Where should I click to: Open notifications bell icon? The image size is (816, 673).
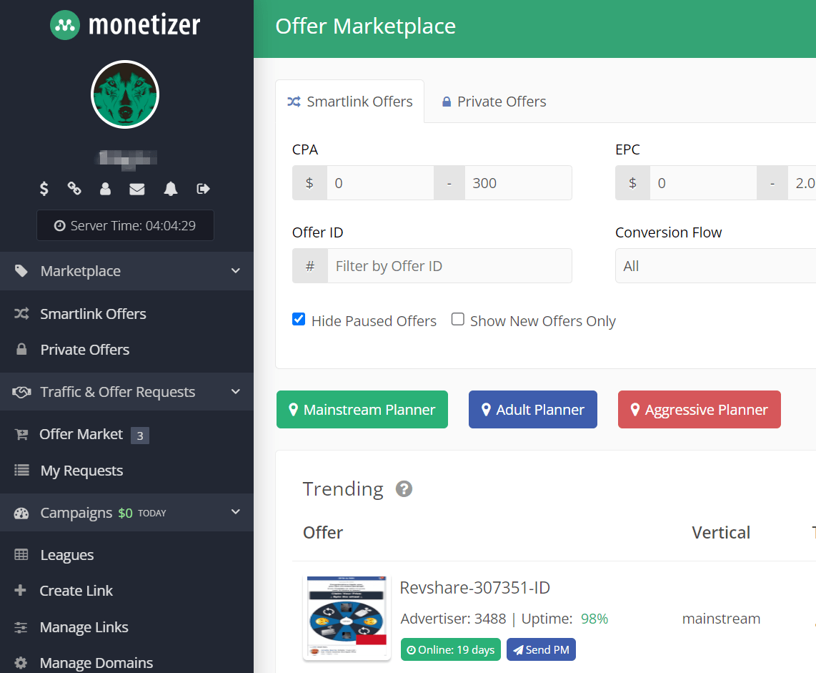click(171, 189)
